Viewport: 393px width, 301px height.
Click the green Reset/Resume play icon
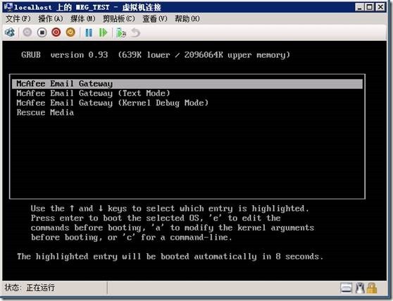click(103, 32)
